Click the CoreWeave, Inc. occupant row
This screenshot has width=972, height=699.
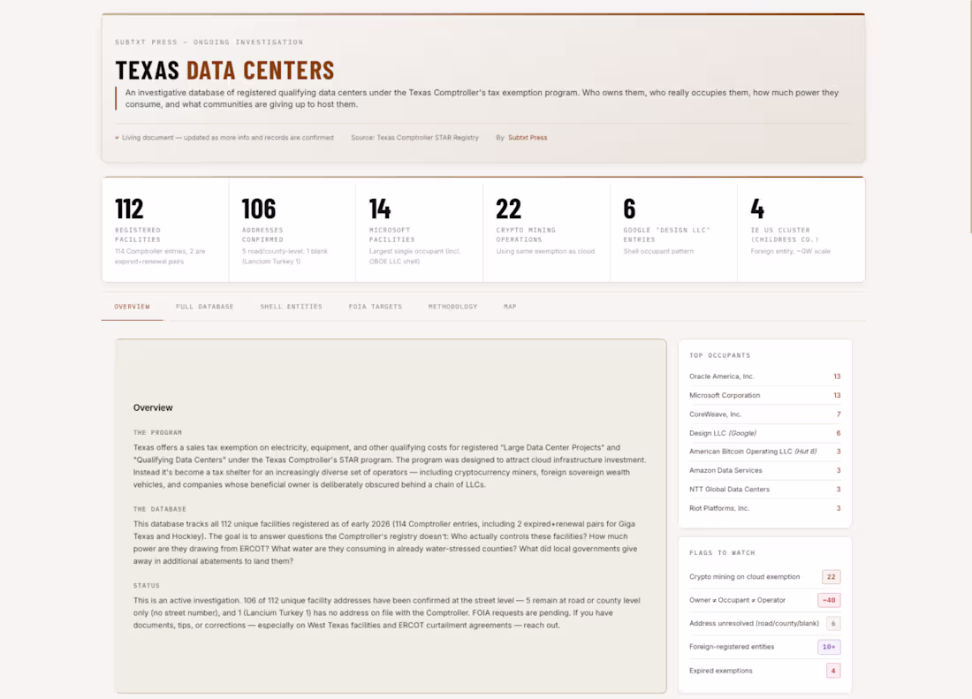pyautogui.click(x=764, y=414)
